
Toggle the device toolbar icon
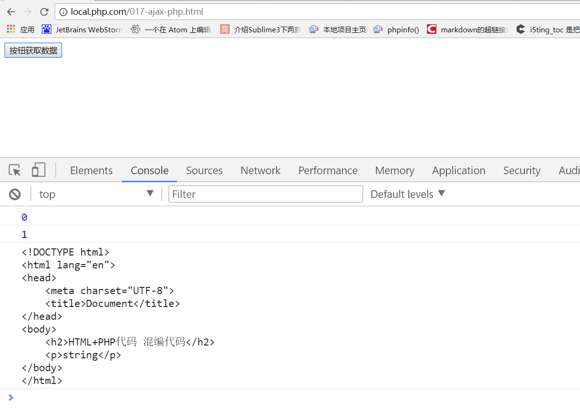(x=39, y=170)
